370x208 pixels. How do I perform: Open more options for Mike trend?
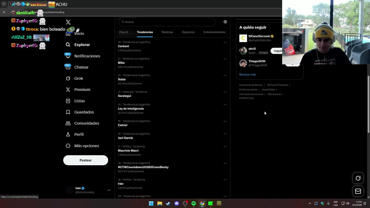(225, 59)
